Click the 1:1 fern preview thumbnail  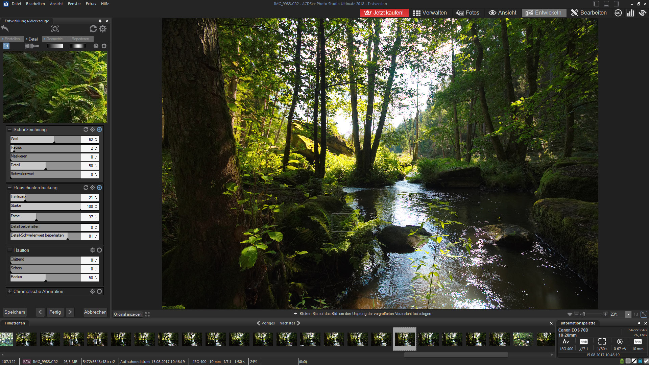pyautogui.click(x=55, y=87)
